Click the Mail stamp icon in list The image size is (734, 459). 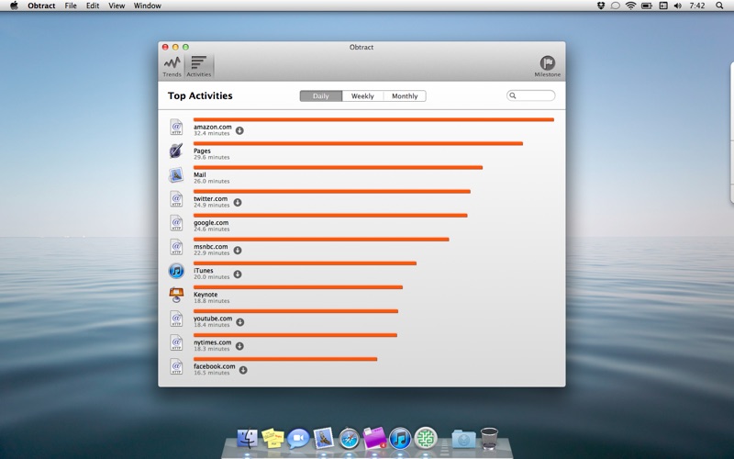(176, 174)
